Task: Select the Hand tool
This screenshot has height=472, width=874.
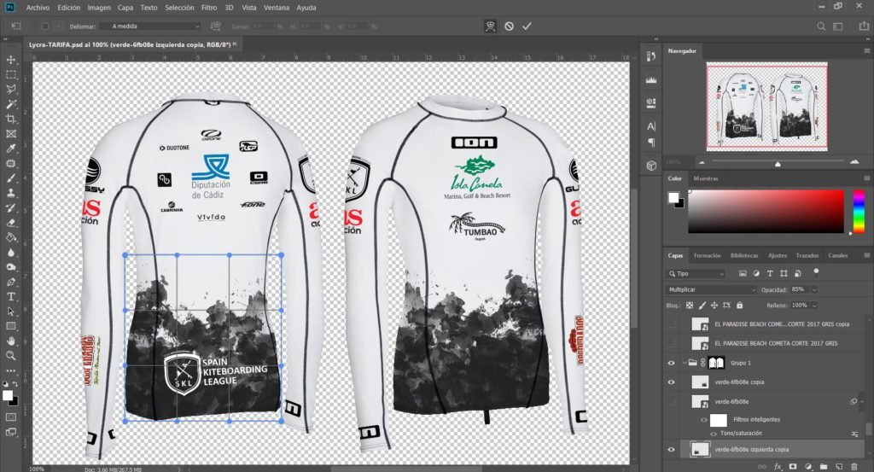Action: click(10, 341)
